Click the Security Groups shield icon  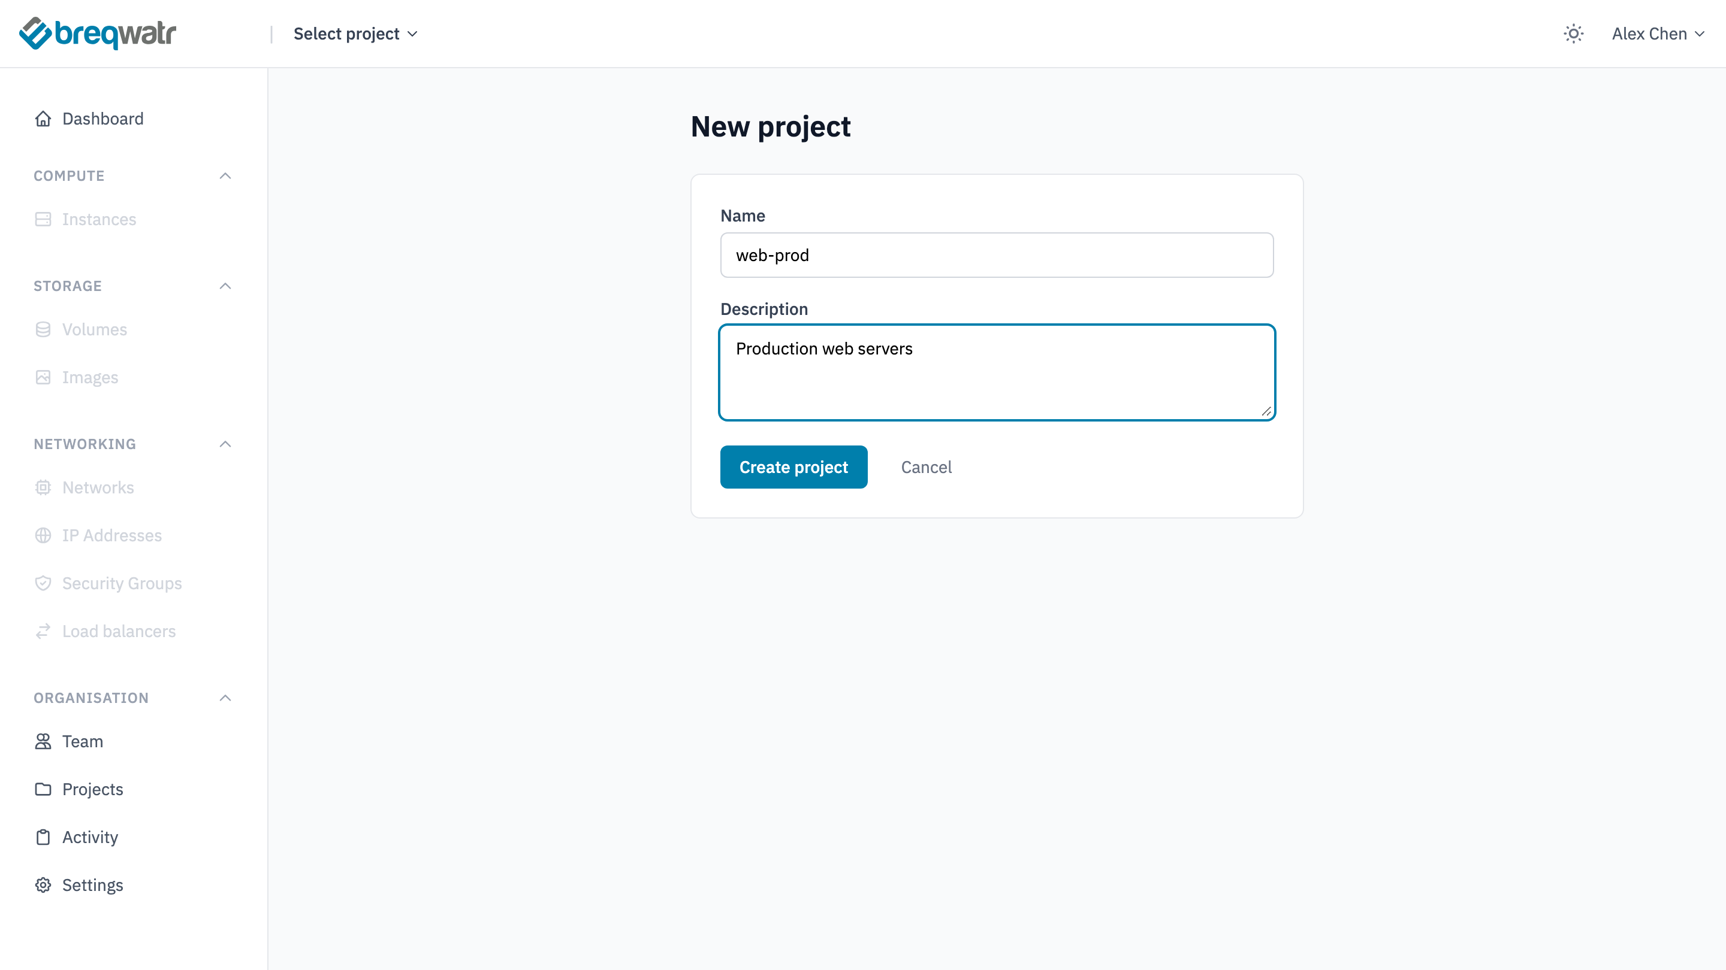click(43, 583)
